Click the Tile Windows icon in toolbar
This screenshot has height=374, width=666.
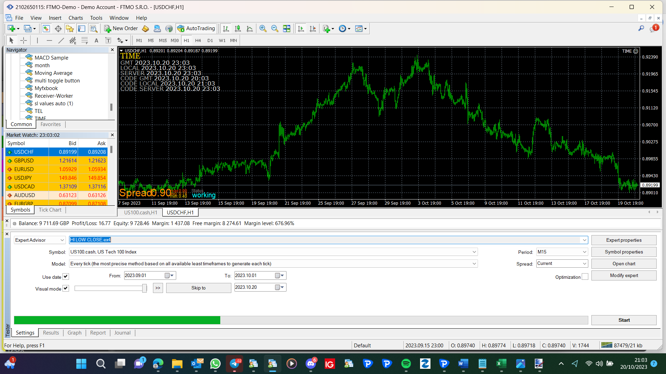tap(287, 28)
